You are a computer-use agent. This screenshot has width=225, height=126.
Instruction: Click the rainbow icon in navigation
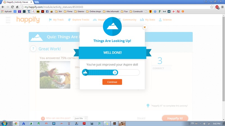click(x=95, y=20)
